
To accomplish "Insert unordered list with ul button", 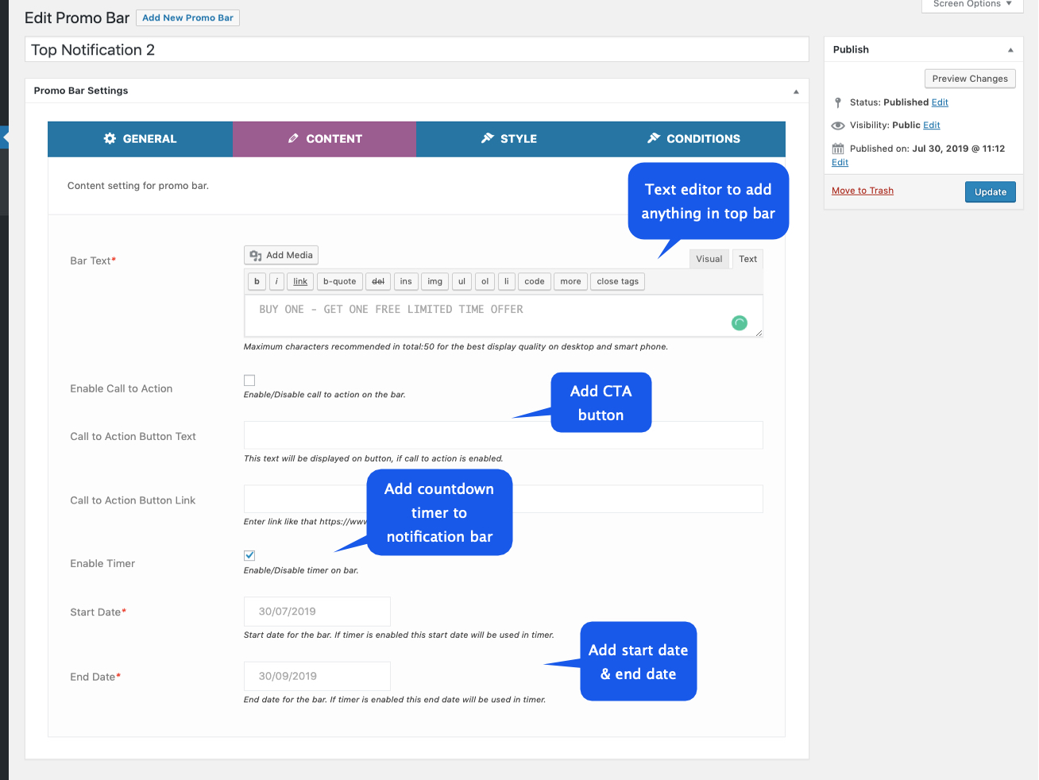I will [462, 281].
